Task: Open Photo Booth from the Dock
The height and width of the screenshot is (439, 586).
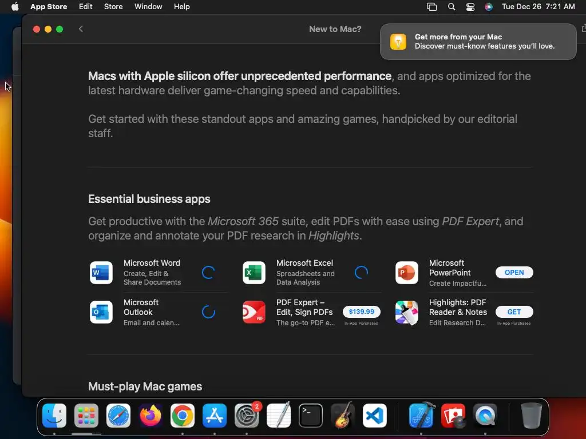Action: pyautogui.click(x=453, y=416)
